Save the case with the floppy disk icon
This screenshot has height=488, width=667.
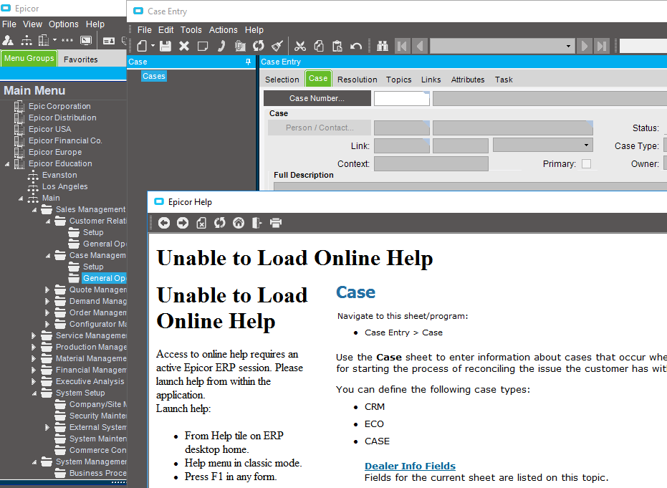pos(165,46)
